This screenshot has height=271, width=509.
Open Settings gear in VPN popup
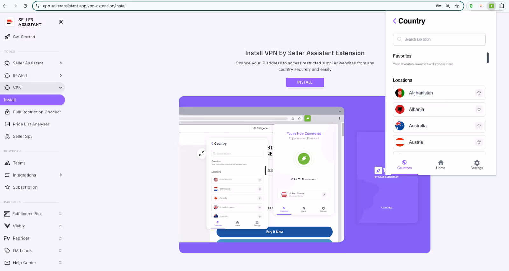[477, 165]
